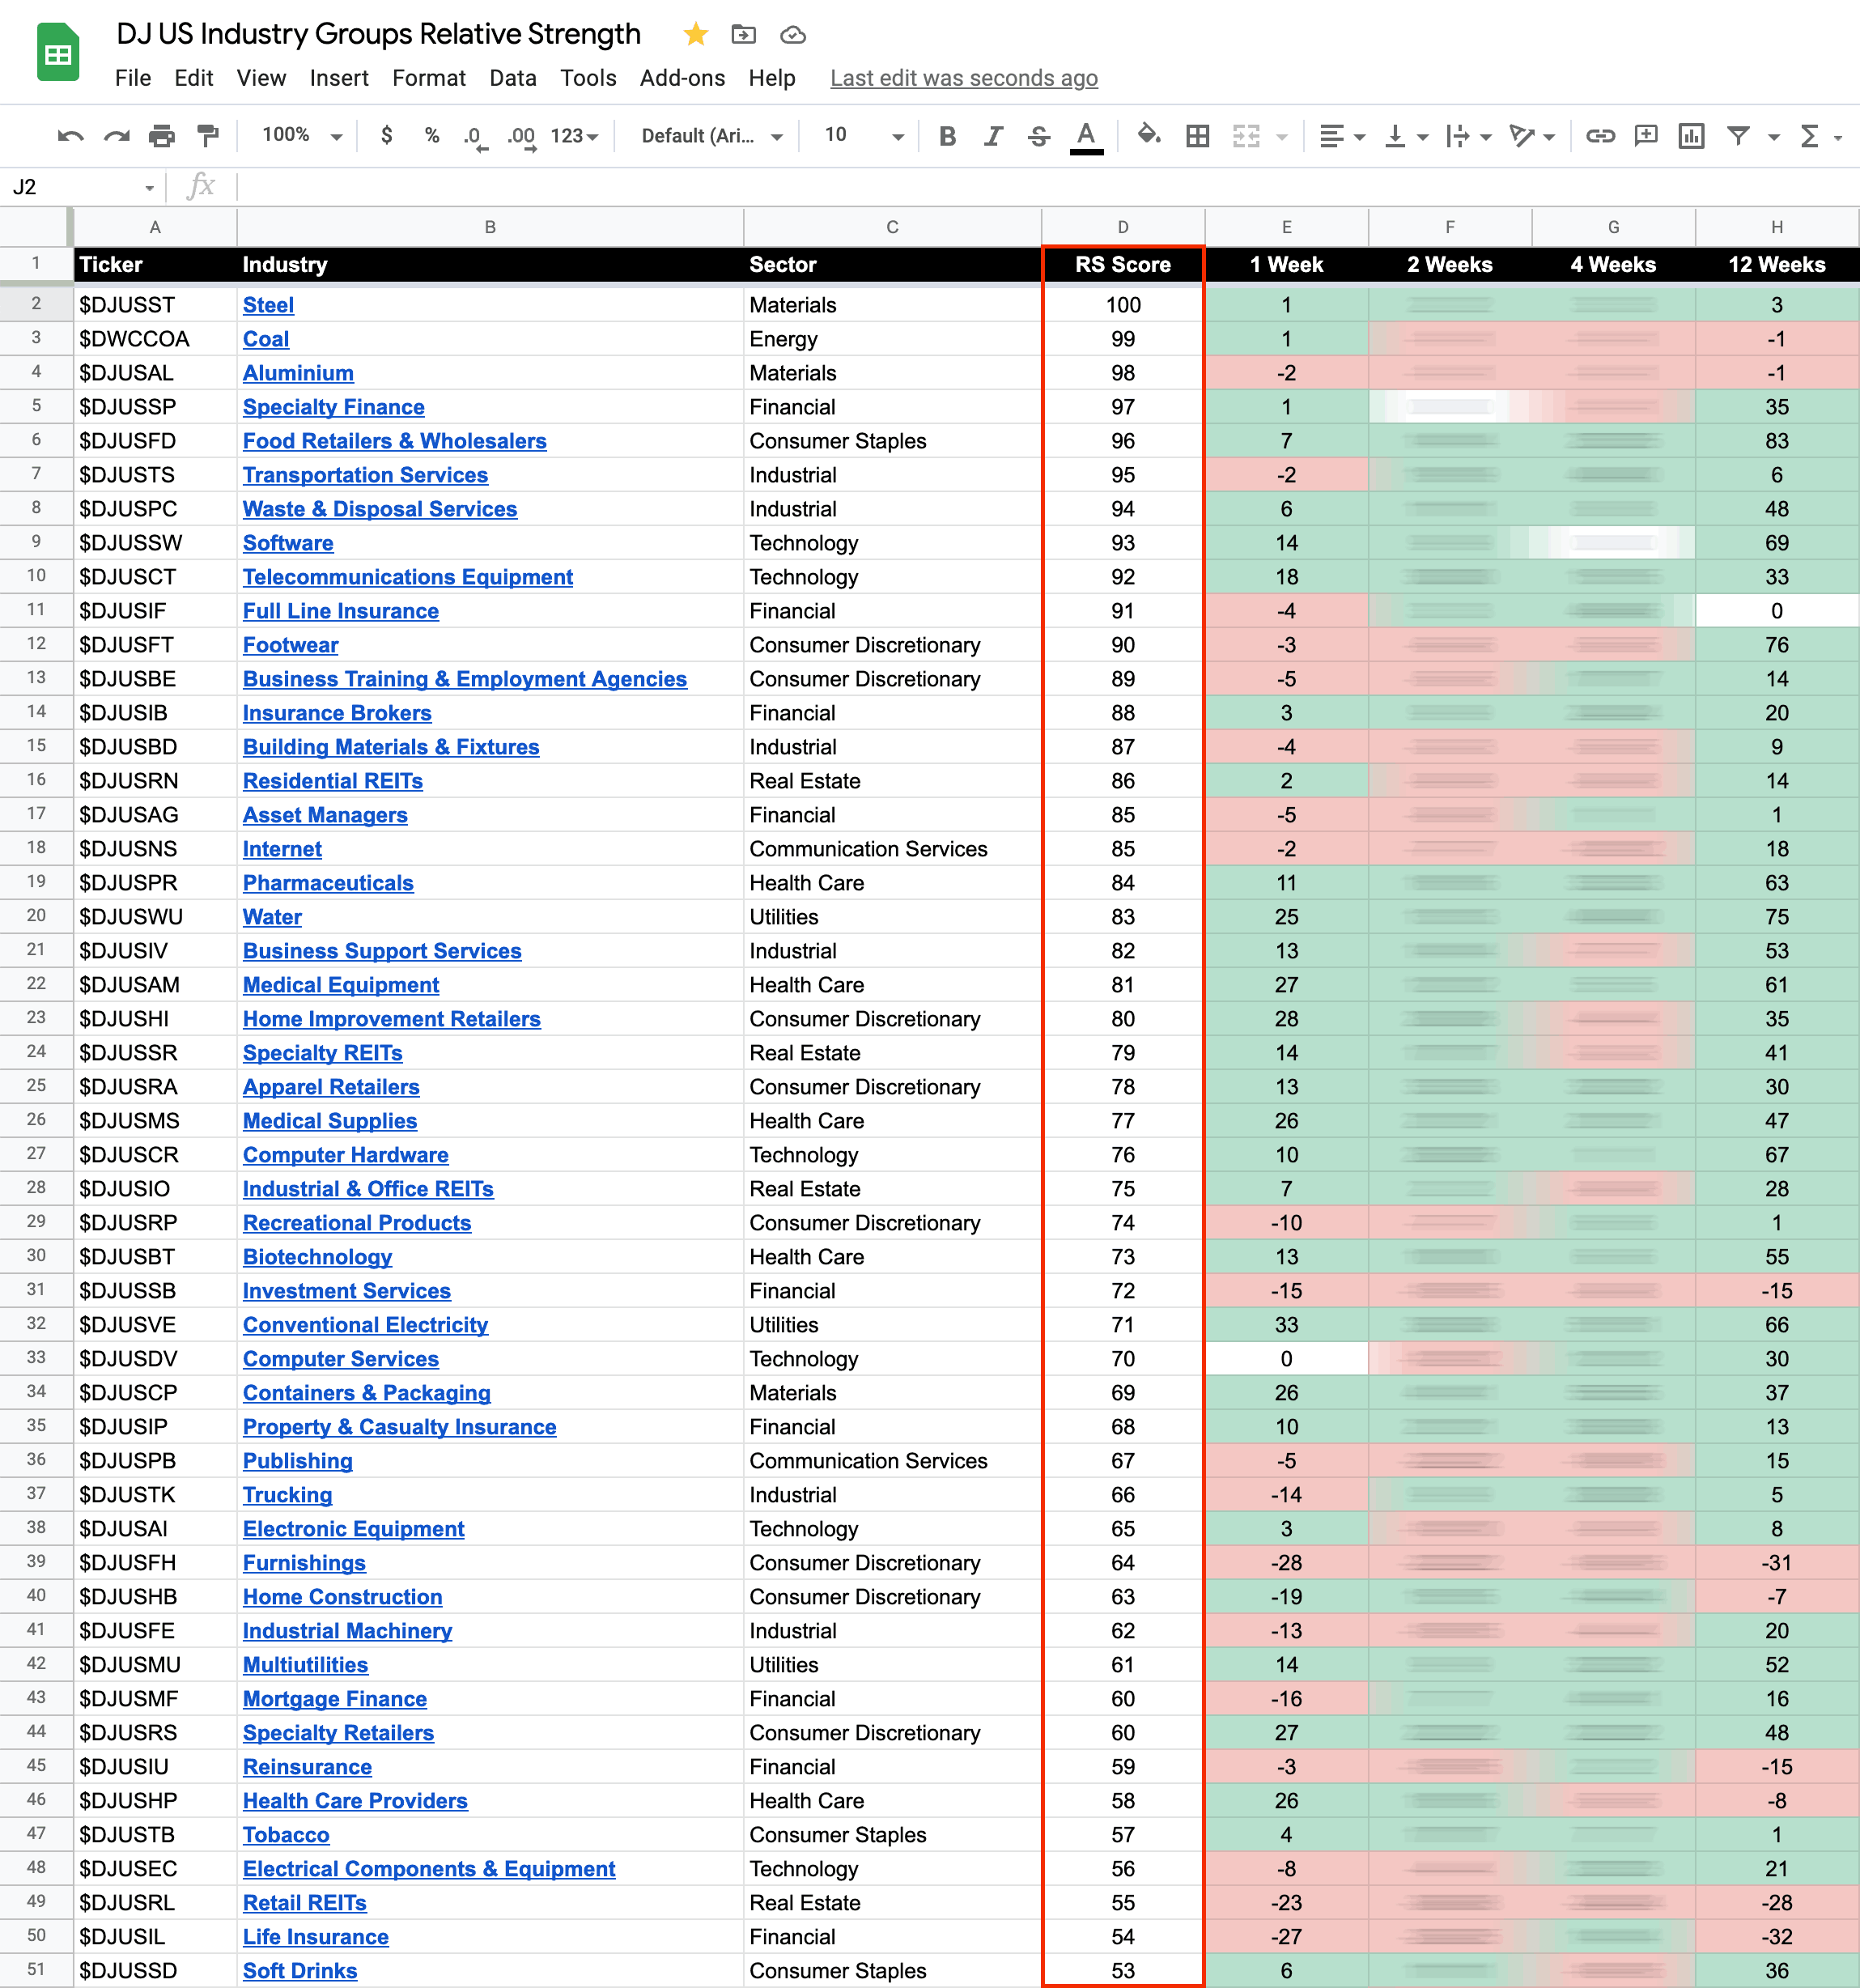Open the Insert menu
1860x1988 pixels.
(339, 78)
